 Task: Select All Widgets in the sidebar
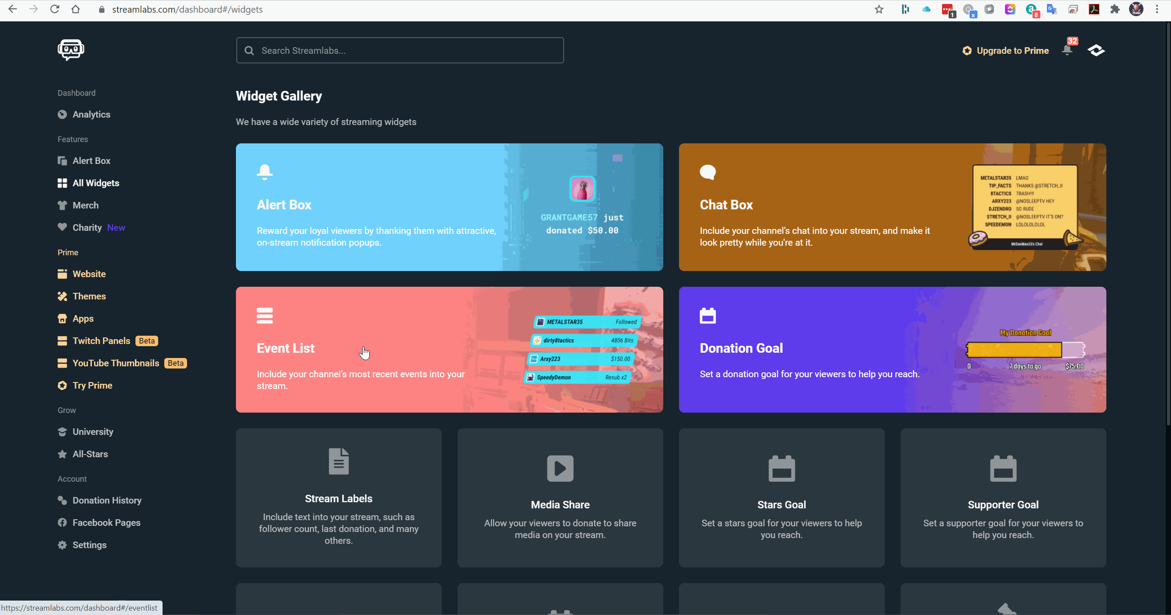click(x=96, y=183)
